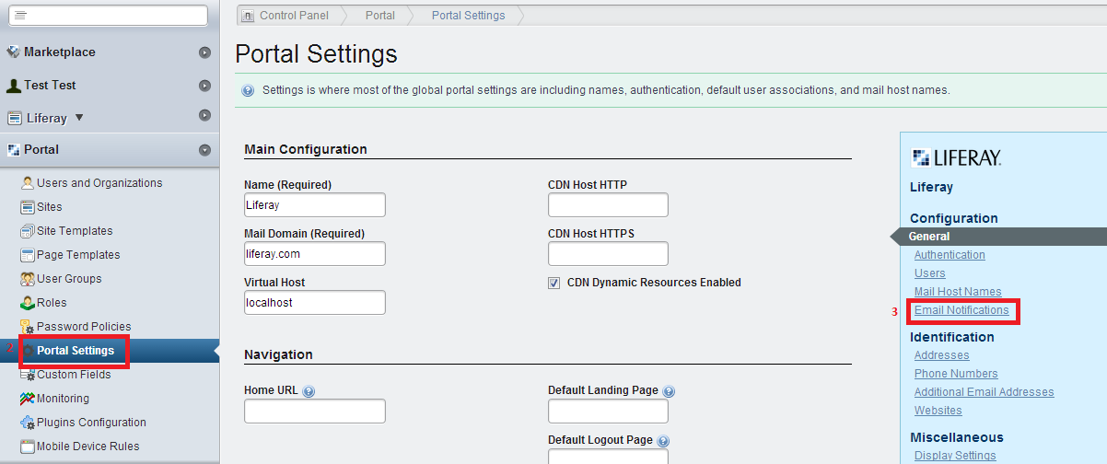This screenshot has width=1107, height=464.
Task: Click the help icon next to Home URL
Action: [309, 391]
